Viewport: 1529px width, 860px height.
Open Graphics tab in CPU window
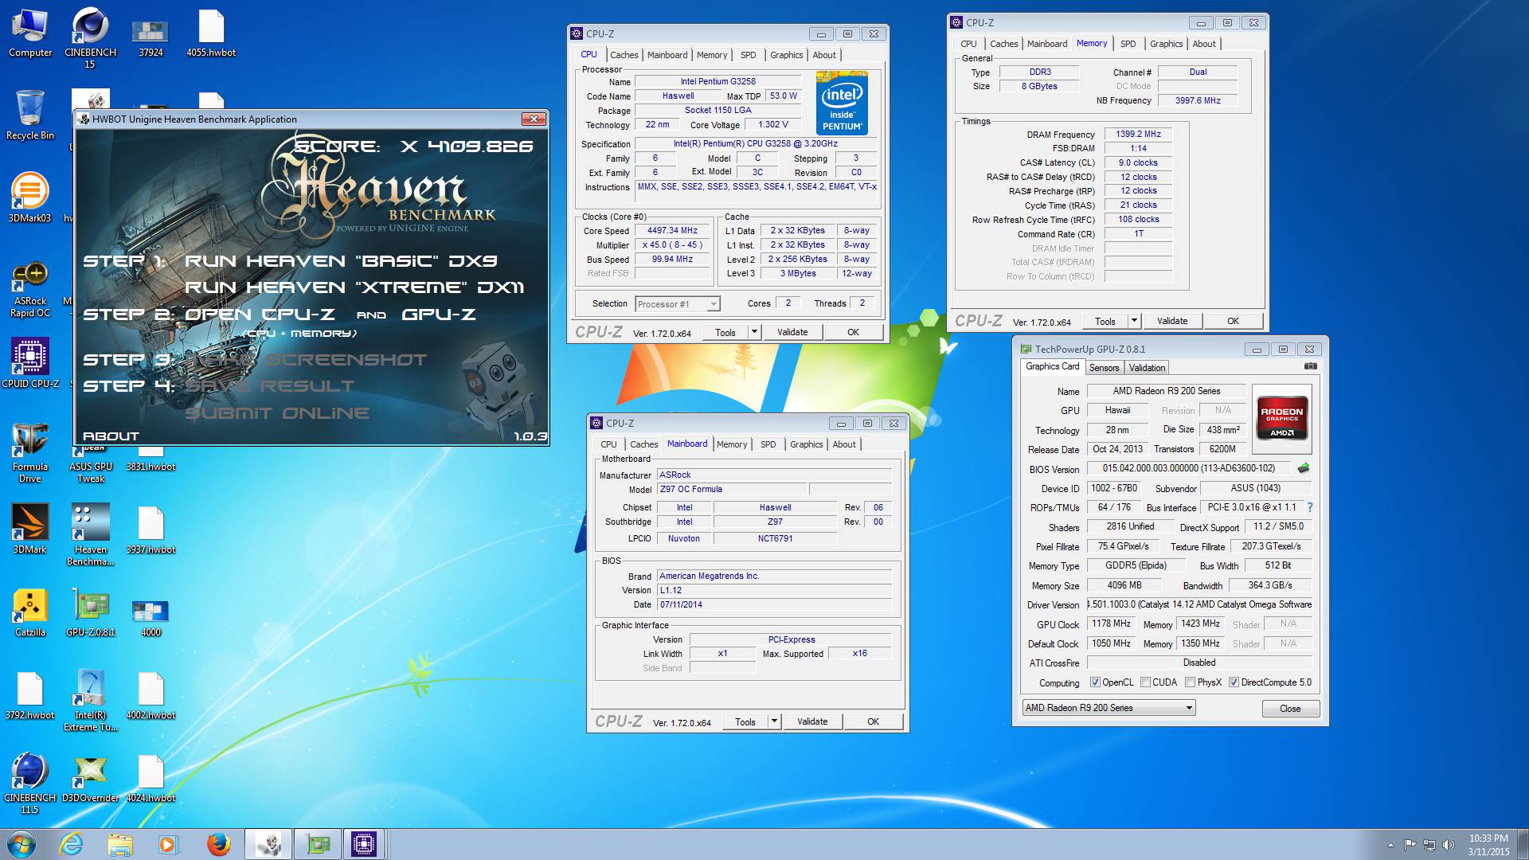coord(786,55)
